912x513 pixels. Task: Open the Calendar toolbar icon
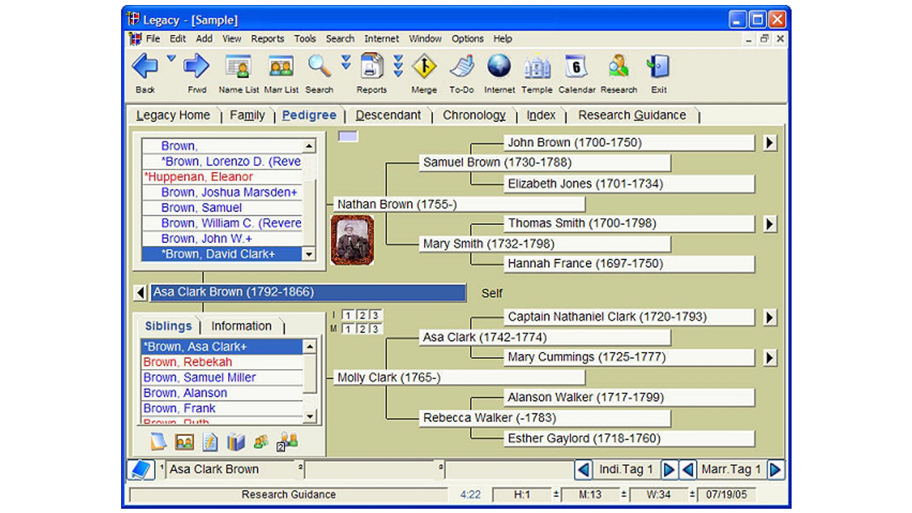576,67
